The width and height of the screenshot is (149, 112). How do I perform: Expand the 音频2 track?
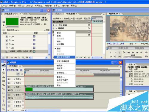pyautogui.click(x=14, y=102)
